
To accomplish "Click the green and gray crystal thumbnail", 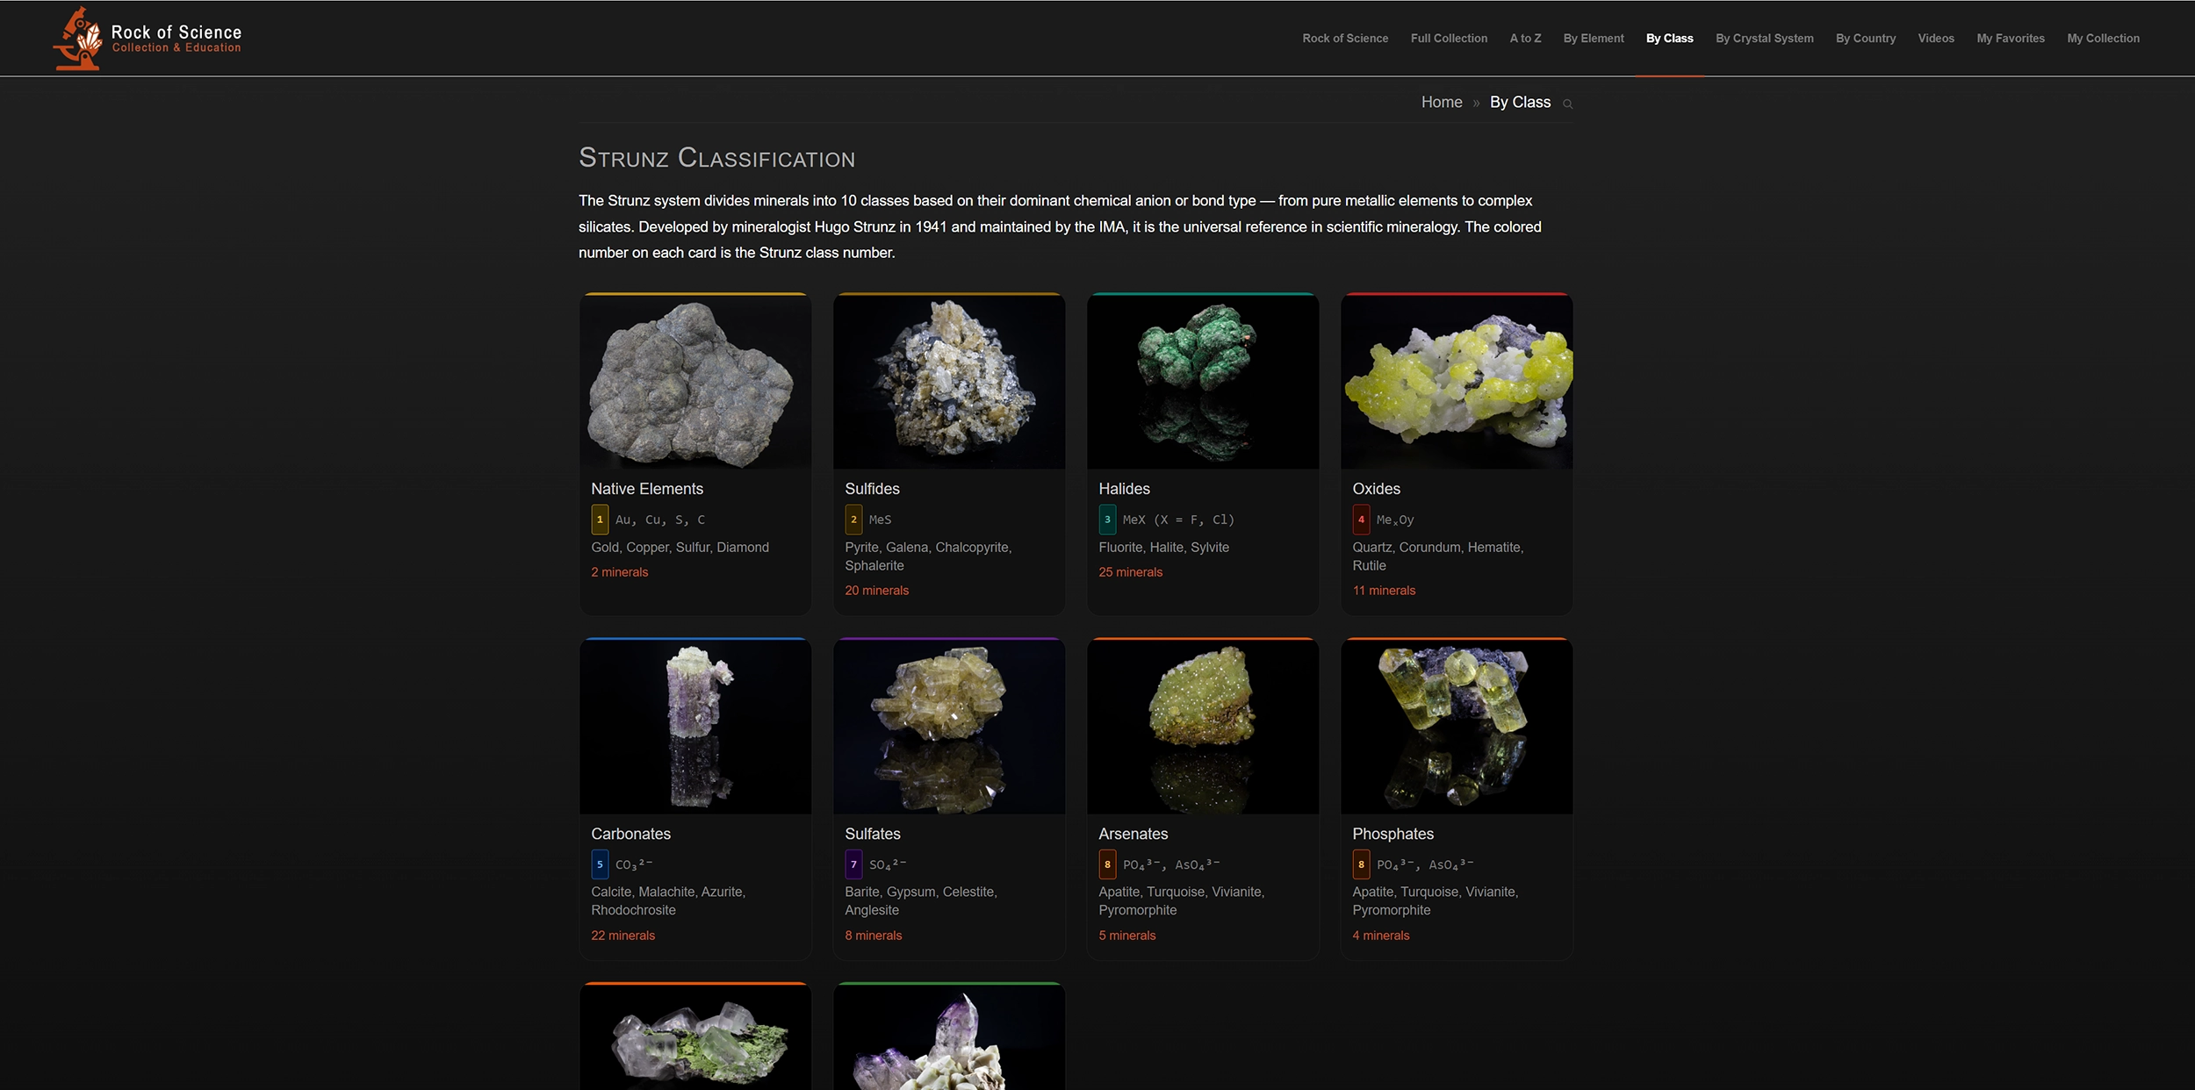I will (695, 1037).
